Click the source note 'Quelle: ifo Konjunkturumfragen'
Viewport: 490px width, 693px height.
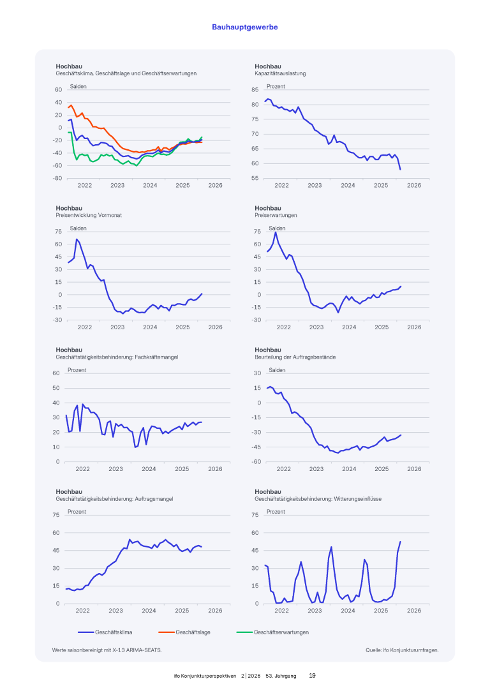tap(402, 650)
